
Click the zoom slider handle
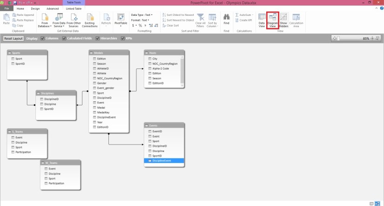[338, 38]
